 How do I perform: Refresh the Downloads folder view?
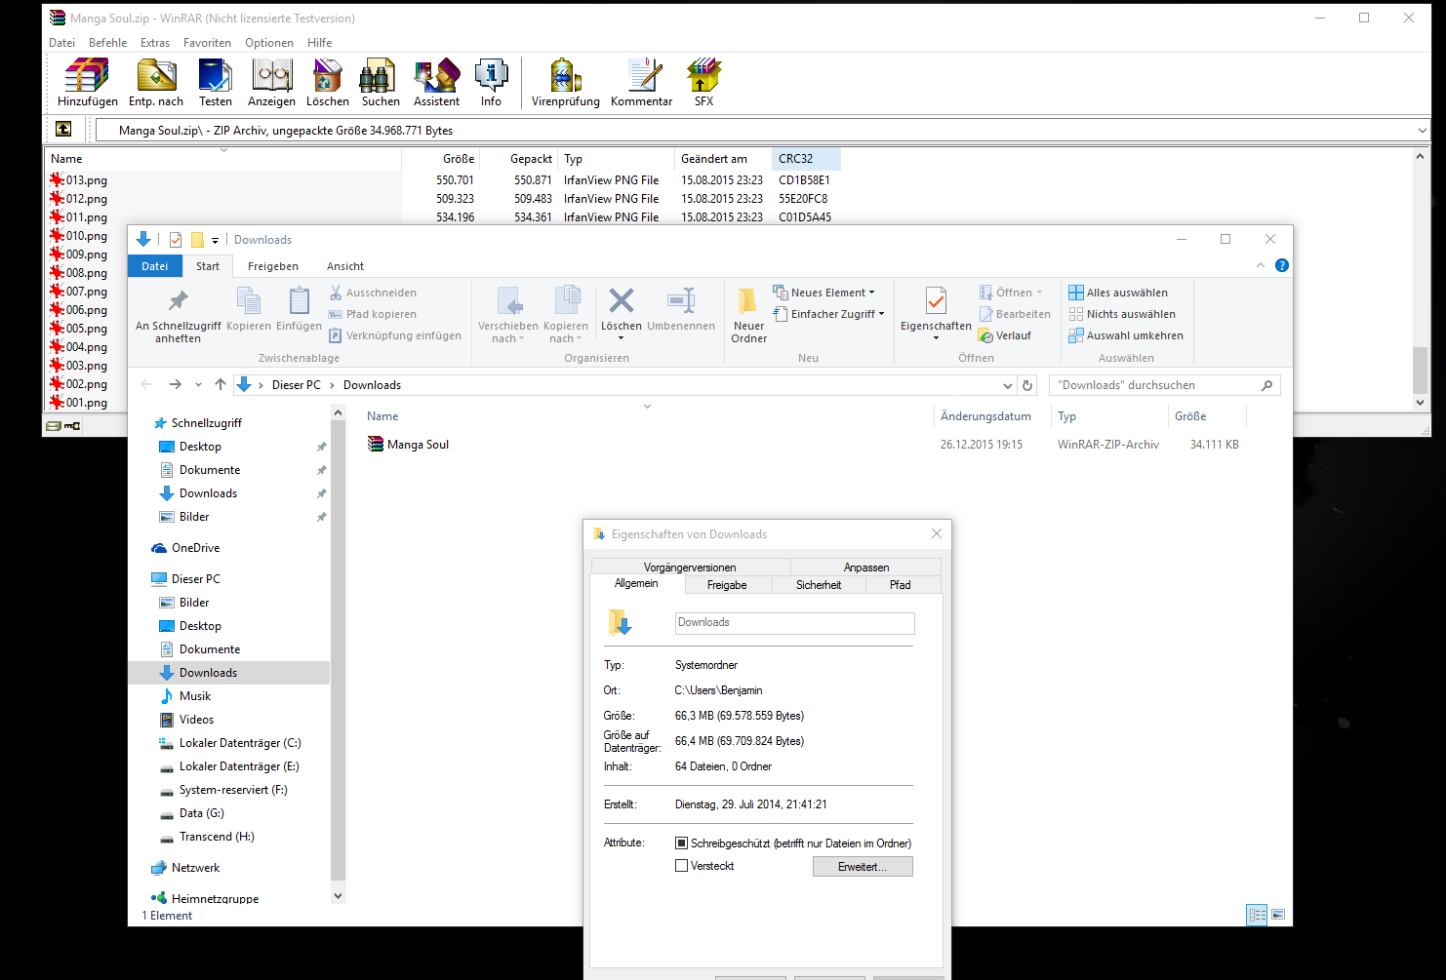point(1027,385)
